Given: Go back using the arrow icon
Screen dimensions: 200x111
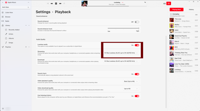Looking at the screenshot, I should click(x=3, y=2).
